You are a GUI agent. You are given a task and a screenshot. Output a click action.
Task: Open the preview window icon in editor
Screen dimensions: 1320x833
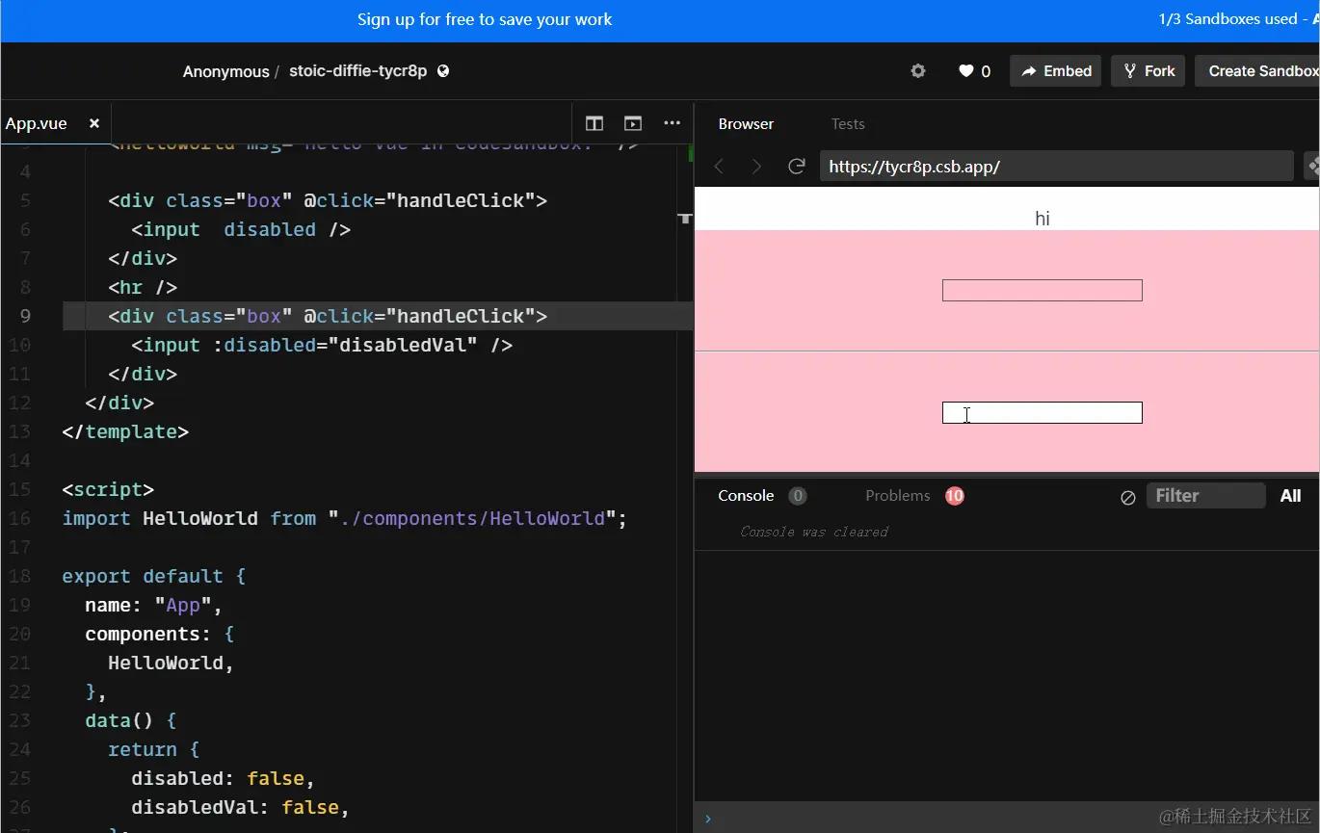click(x=632, y=123)
